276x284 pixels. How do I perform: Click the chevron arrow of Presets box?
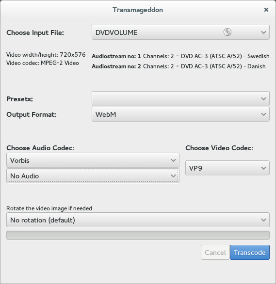(263, 99)
